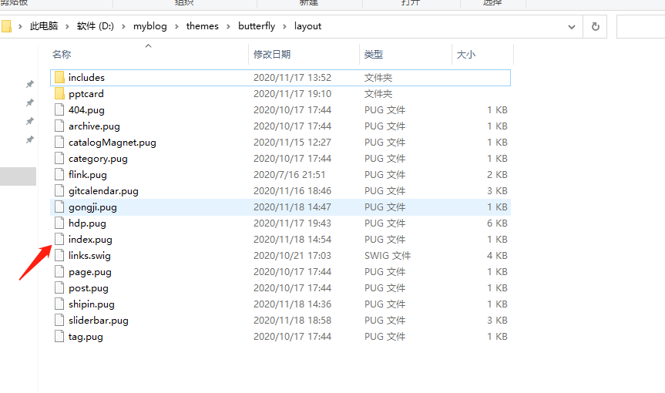
Task: Expand chevron after butterfly in path
Action: pyautogui.click(x=284, y=26)
